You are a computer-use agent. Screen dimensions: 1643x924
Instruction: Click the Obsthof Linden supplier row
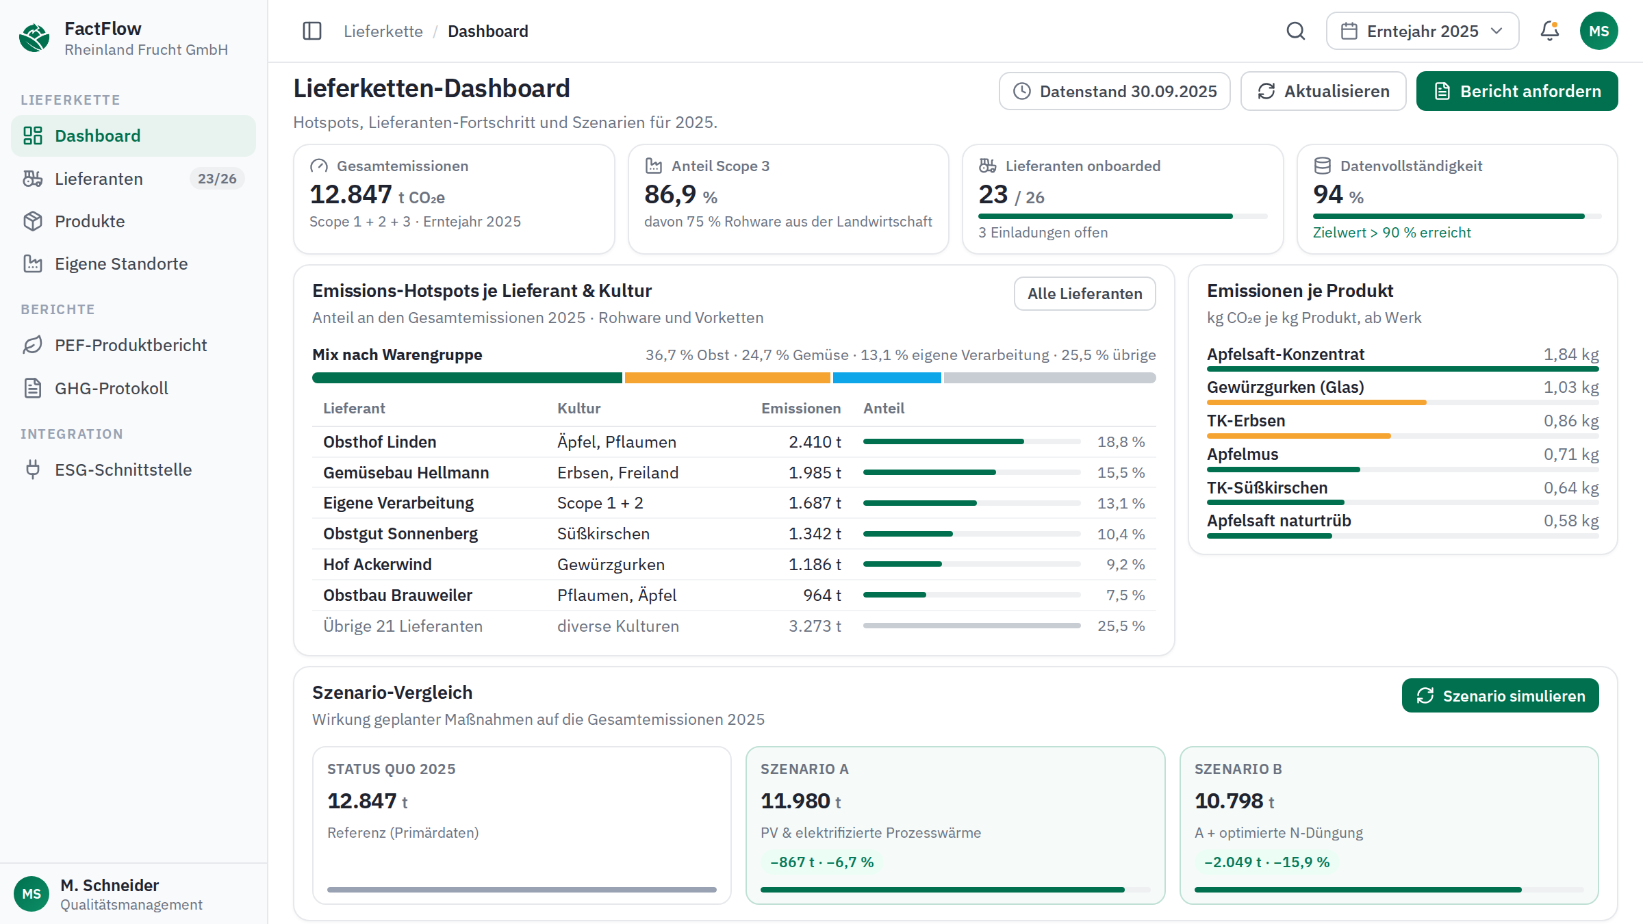734,442
